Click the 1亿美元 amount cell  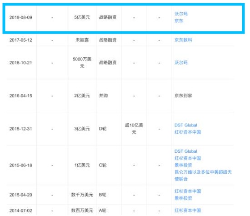(x=82, y=165)
